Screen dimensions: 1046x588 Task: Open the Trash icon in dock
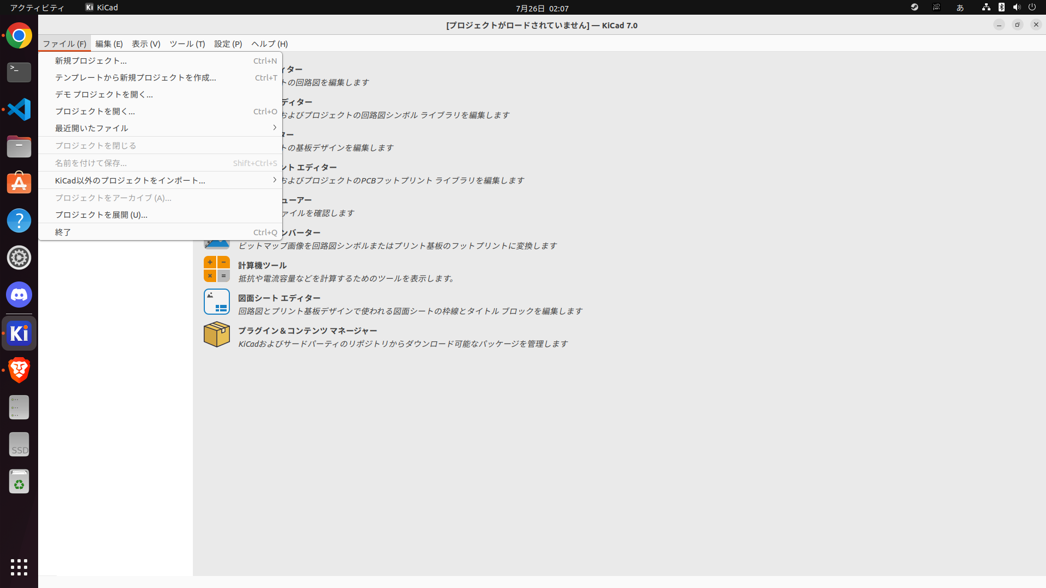click(19, 482)
